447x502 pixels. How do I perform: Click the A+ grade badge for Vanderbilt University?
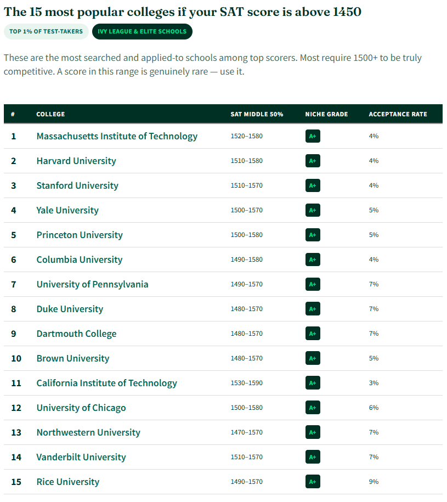click(313, 457)
